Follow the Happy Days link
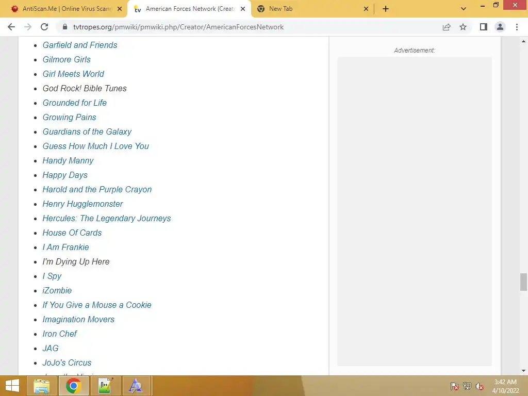 pyautogui.click(x=64, y=175)
